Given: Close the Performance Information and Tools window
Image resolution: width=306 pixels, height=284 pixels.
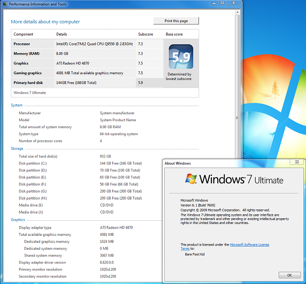Looking at the screenshot, I should coord(234,3).
